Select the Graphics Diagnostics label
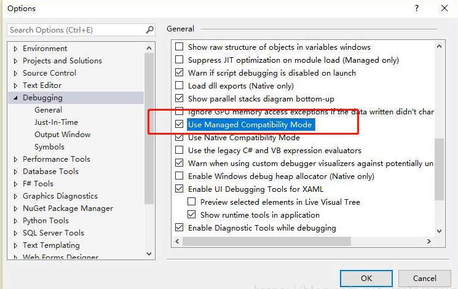The height and width of the screenshot is (289, 458). click(x=60, y=196)
